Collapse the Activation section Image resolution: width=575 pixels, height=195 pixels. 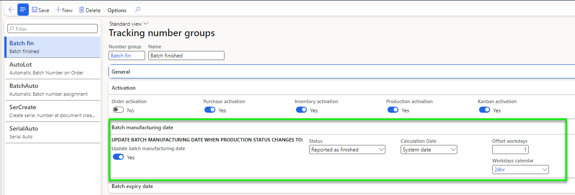(x=341, y=88)
